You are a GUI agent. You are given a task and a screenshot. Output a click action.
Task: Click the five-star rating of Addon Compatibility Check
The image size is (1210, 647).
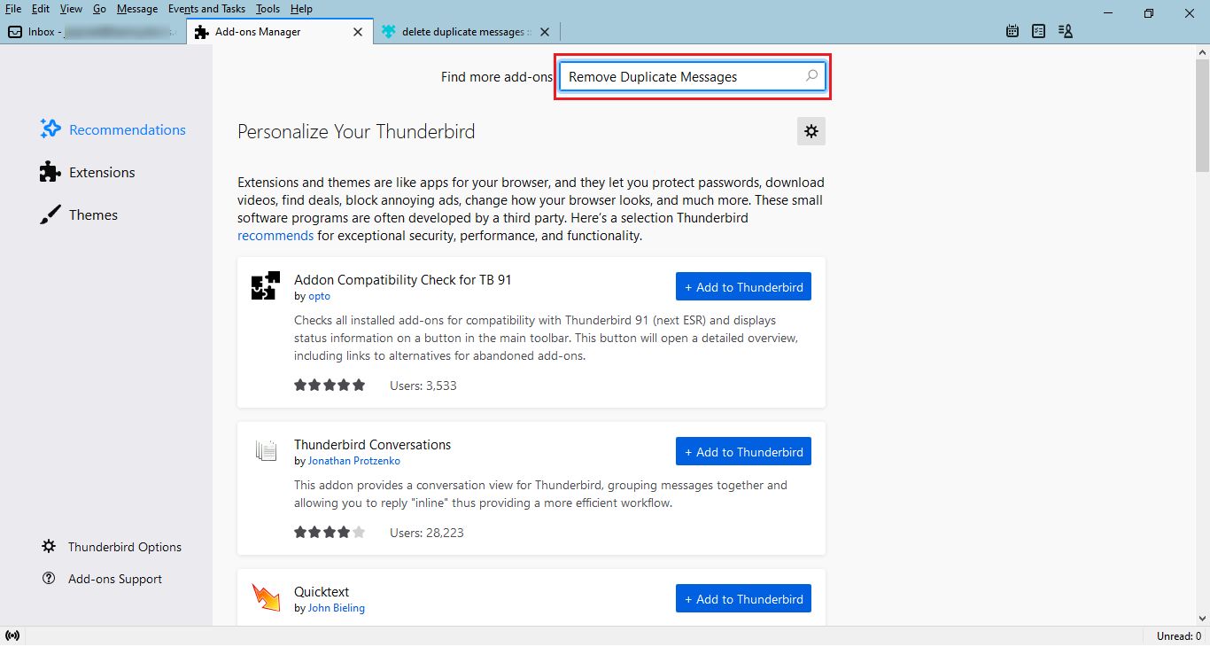pyautogui.click(x=330, y=386)
